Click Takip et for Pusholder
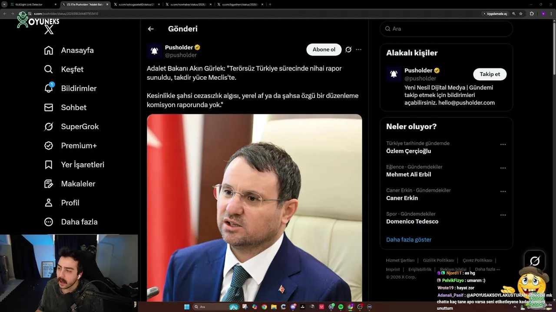 490,74
